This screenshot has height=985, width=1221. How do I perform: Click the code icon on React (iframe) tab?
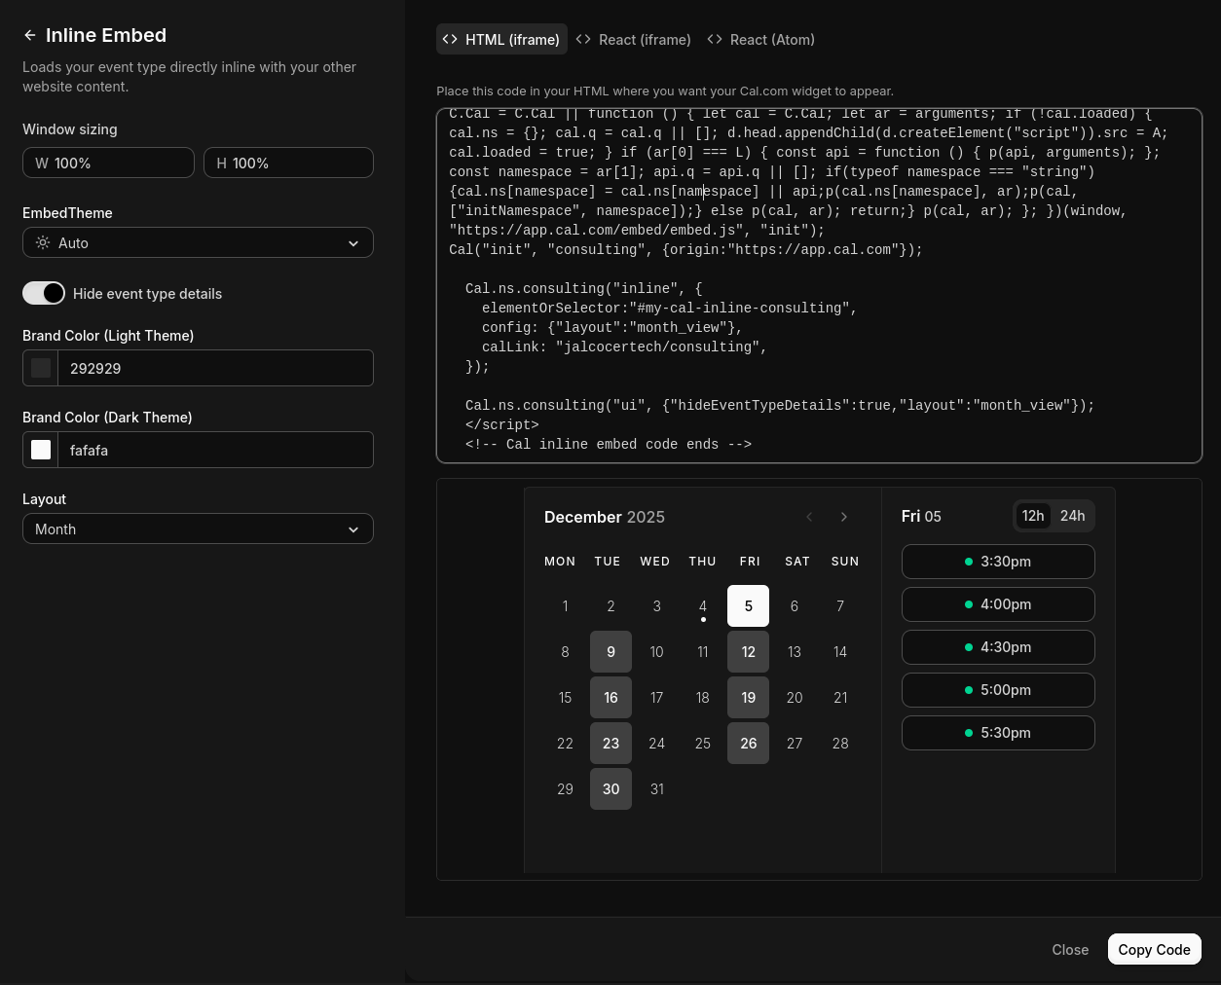click(x=583, y=40)
